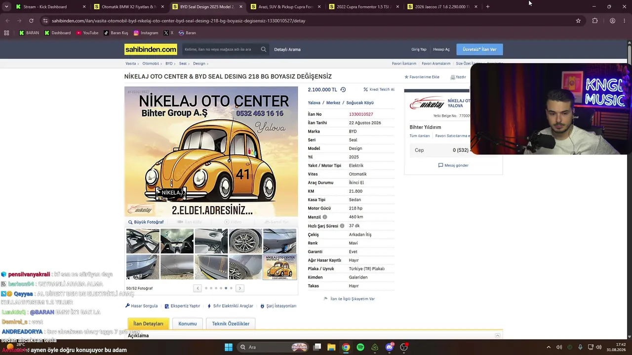Screen dimensions: 632x355
Task: Open the X bookmark
Action: [x=168, y=33]
